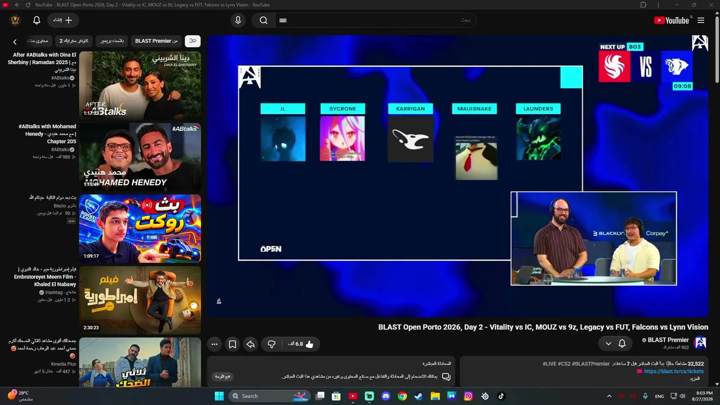720x405 pixels.
Task: Open Google Chrome from the taskbar
Action: tap(402, 396)
